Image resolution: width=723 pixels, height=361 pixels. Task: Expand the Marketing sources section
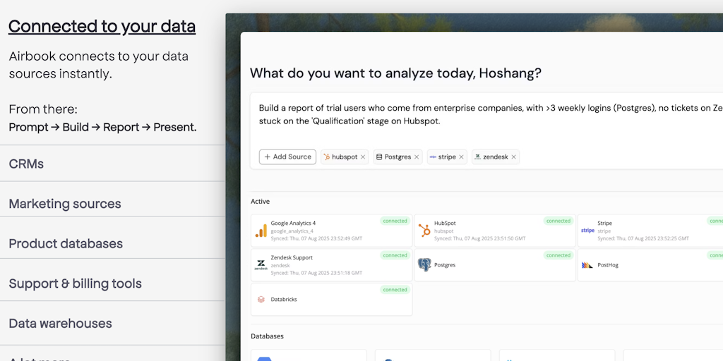coord(112,204)
